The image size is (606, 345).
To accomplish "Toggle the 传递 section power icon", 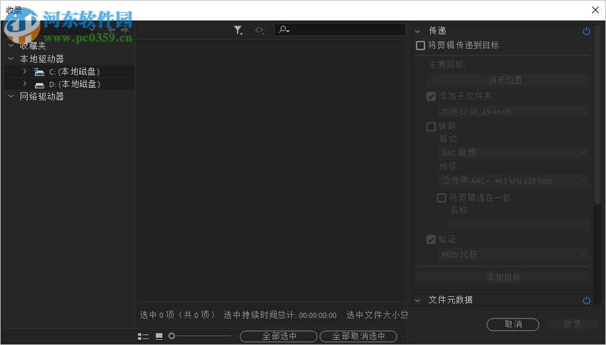I will (x=586, y=31).
